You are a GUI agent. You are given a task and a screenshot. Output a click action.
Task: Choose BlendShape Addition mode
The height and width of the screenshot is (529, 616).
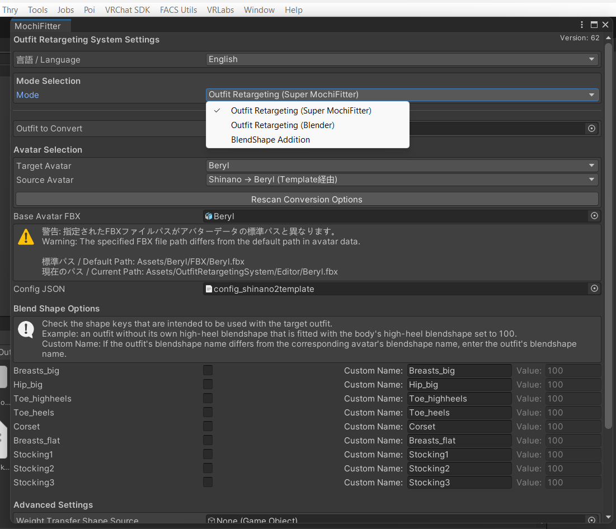coord(308,140)
